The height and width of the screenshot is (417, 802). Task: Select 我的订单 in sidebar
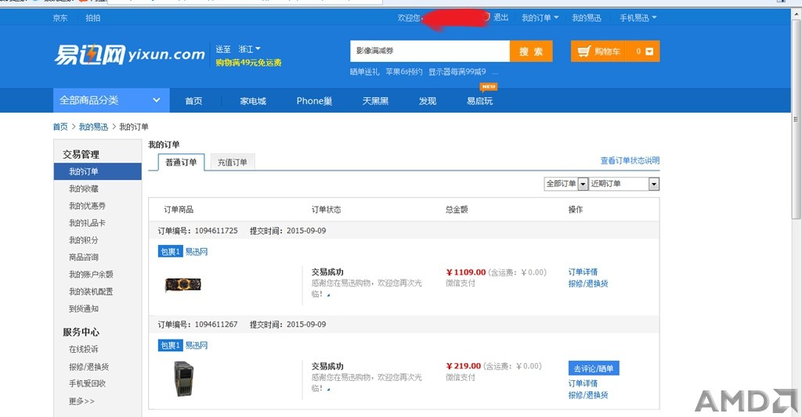click(97, 171)
